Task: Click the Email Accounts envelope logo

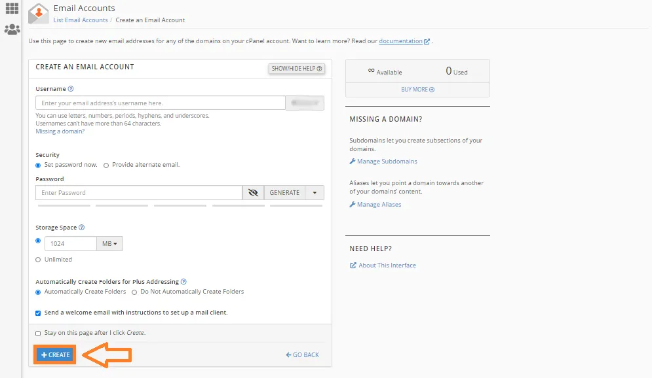Action: click(x=39, y=14)
